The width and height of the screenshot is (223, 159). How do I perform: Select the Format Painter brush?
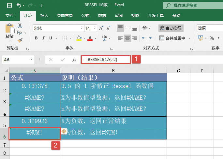(20, 40)
